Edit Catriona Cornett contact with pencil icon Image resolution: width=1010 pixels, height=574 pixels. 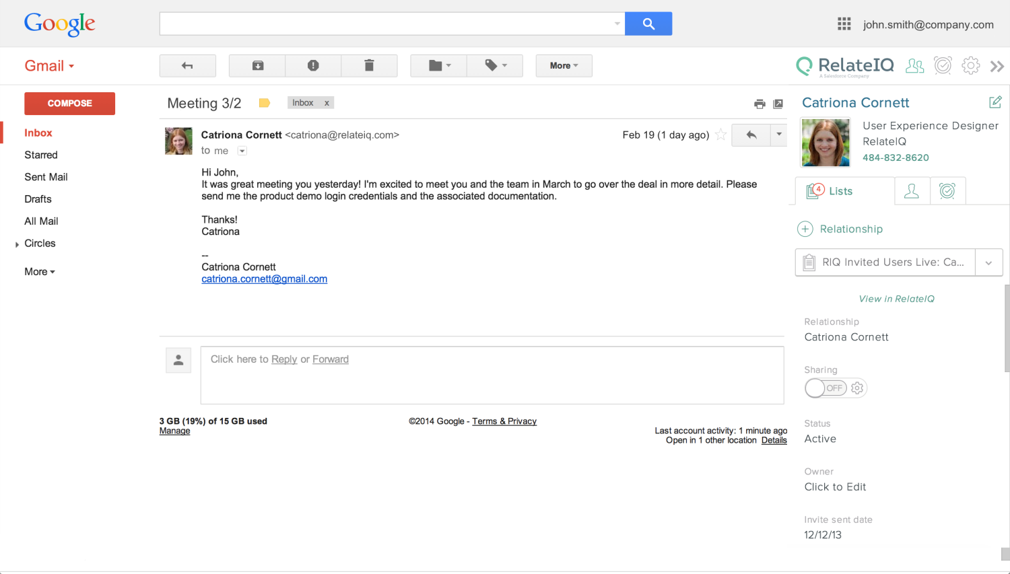pos(995,102)
